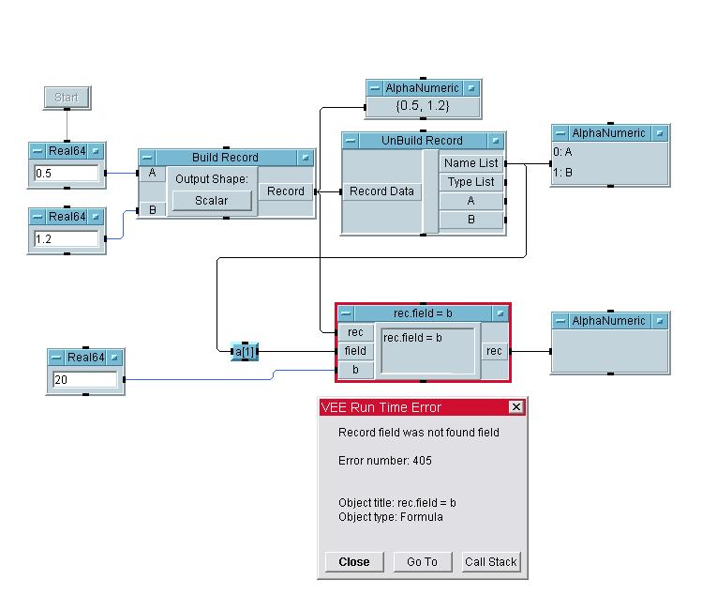This screenshot has height=595, width=702.
Task: Dismiss error dialog with title bar X
Action: point(515,407)
